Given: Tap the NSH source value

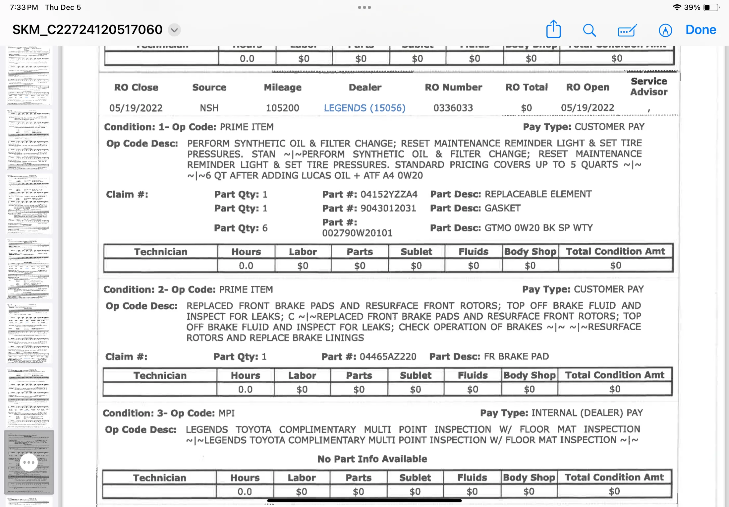Looking at the screenshot, I should 209,108.
